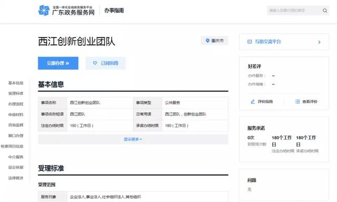This screenshot has width=337, height=202.
Task: Open the 评价指南 link
Action: coord(262,101)
